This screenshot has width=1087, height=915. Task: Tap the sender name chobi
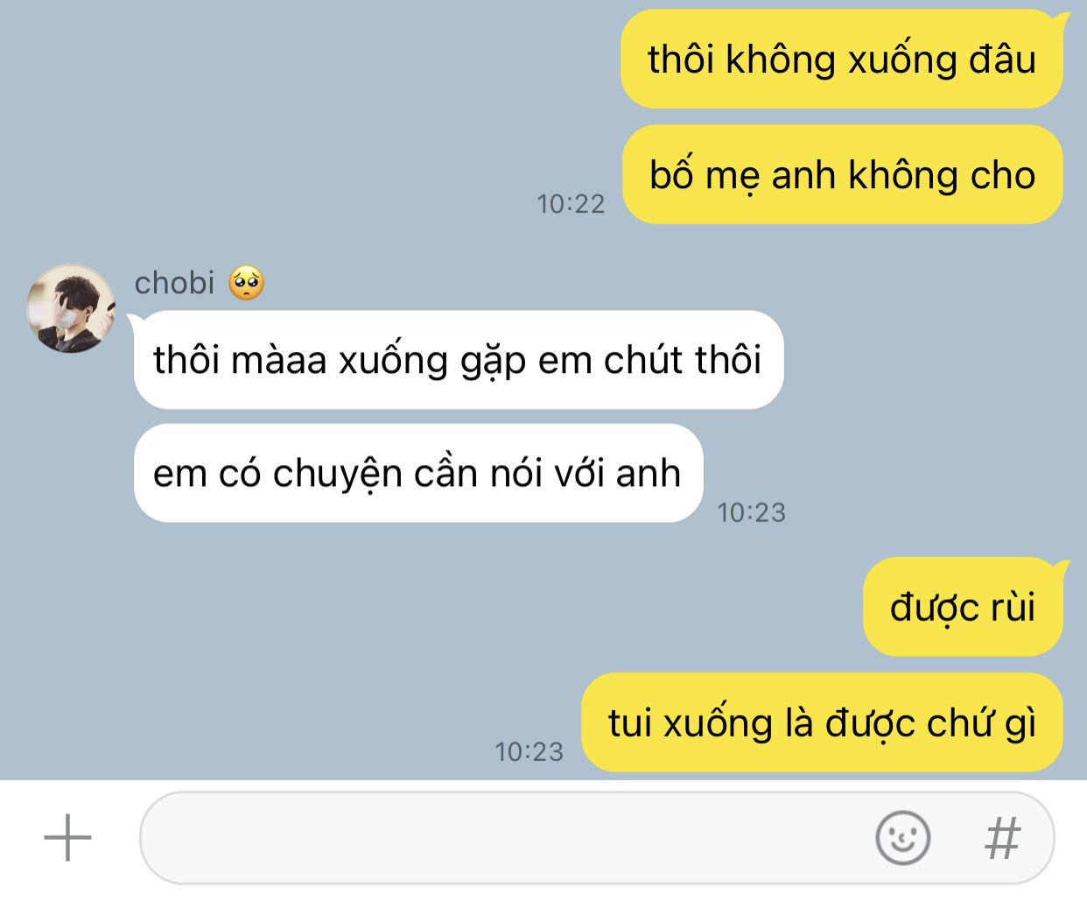point(174,283)
